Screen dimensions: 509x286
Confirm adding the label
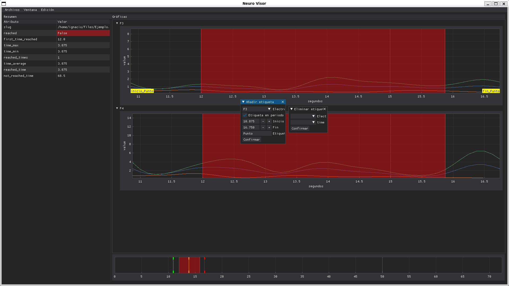252,140
